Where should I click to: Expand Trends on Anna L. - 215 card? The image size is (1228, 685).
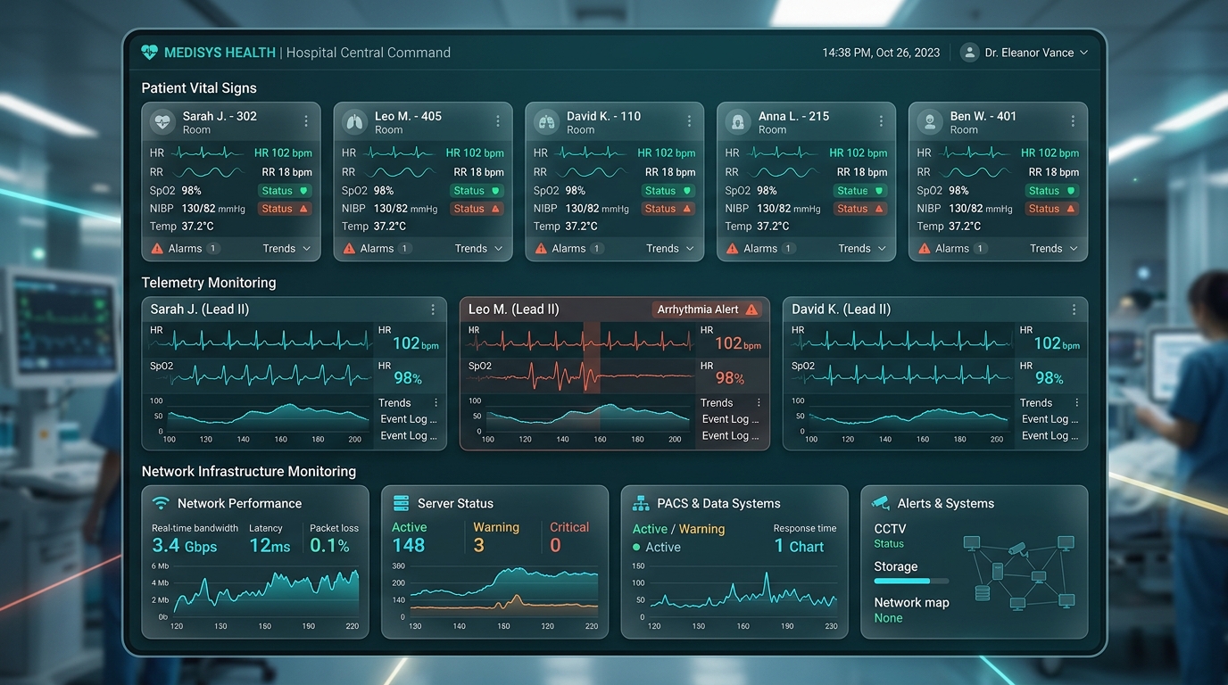[x=863, y=249]
